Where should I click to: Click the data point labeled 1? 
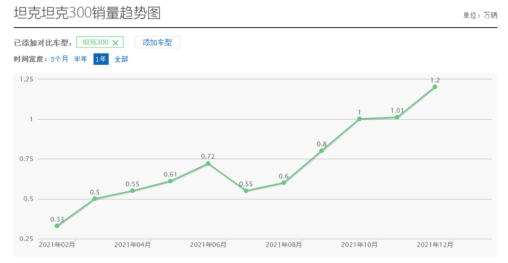[x=359, y=119]
